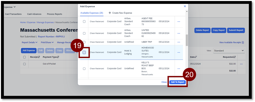This screenshot has width=255, height=102.
Task: Select the Available Expenses (28) tab
Action: point(91,13)
